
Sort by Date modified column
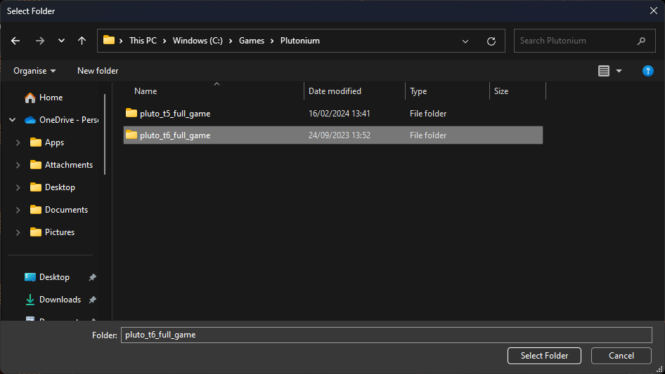[x=335, y=91]
